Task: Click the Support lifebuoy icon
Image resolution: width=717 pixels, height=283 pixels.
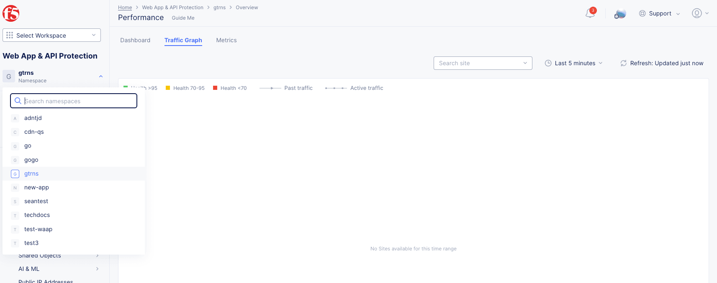Action: click(x=642, y=13)
